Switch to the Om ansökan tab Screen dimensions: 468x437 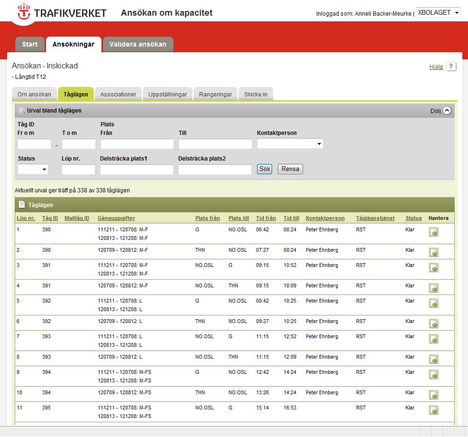[34, 94]
